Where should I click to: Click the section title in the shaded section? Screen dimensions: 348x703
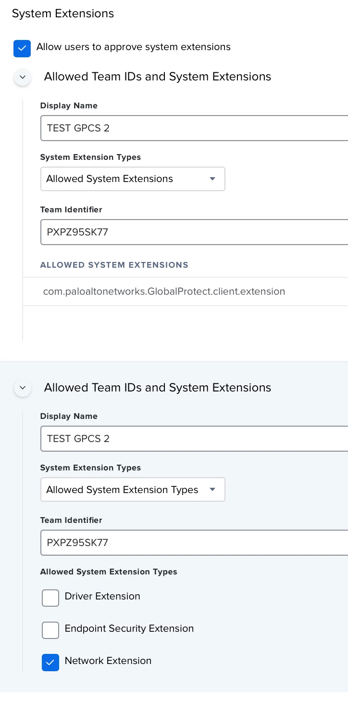click(x=158, y=388)
